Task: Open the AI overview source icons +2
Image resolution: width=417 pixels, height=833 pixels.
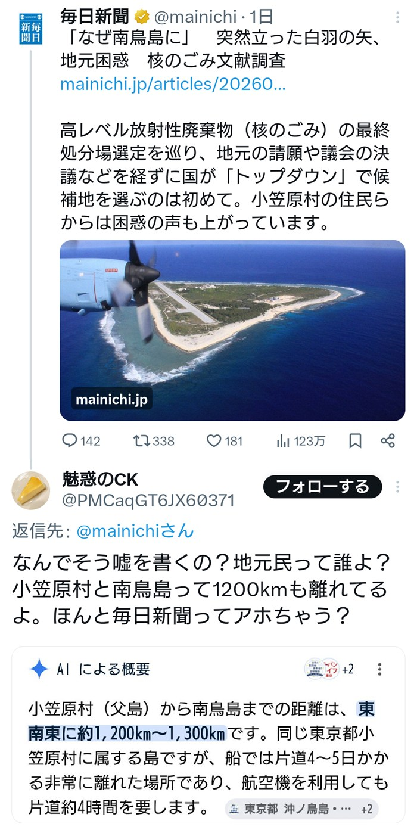Action: (x=329, y=669)
